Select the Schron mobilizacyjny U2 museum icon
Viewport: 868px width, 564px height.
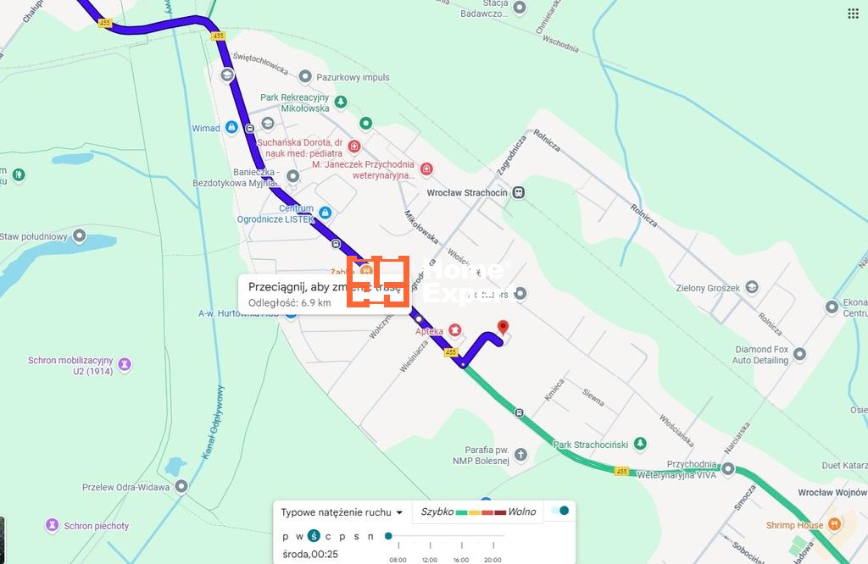125,364
